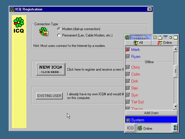Click Mark's red status icon
Screen dimensions: 185x139
click(128, 50)
